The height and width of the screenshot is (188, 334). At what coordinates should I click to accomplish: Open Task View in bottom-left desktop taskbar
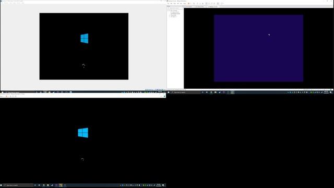(x=39, y=185)
